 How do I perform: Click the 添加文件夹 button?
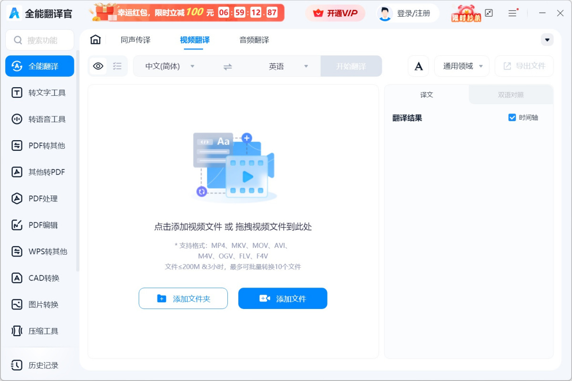point(183,299)
